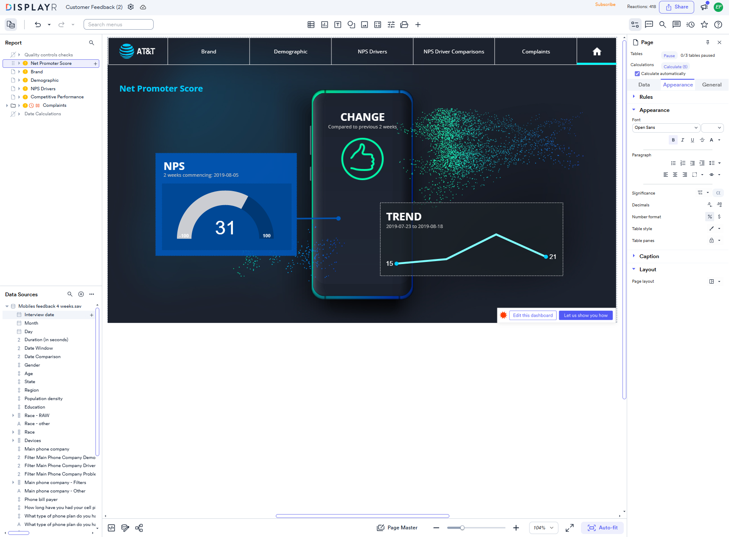Click the zoom slider handle
The height and width of the screenshot is (537, 729).
click(462, 528)
